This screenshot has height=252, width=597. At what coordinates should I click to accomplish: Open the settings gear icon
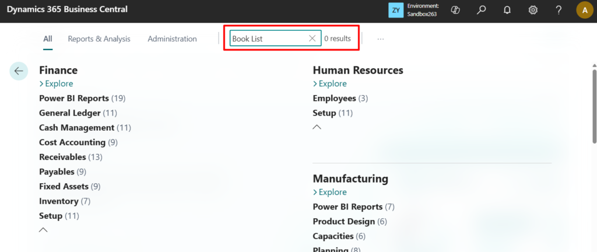coord(533,10)
